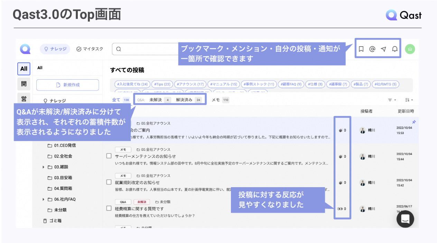Click the 新規作成 button
Viewport: 437px width, 243px height.
67,84
